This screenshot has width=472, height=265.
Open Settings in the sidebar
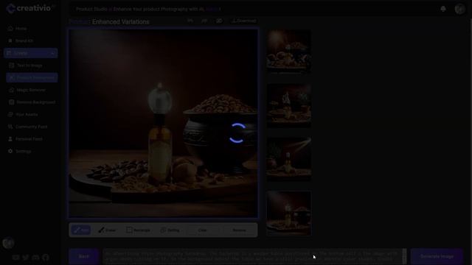23,152
